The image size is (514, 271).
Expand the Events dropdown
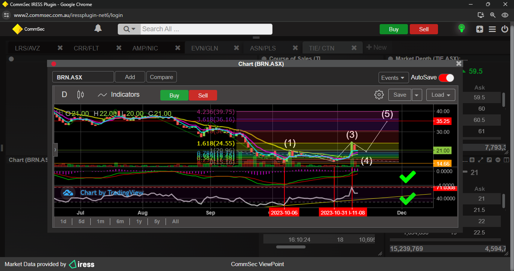[x=393, y=78]
